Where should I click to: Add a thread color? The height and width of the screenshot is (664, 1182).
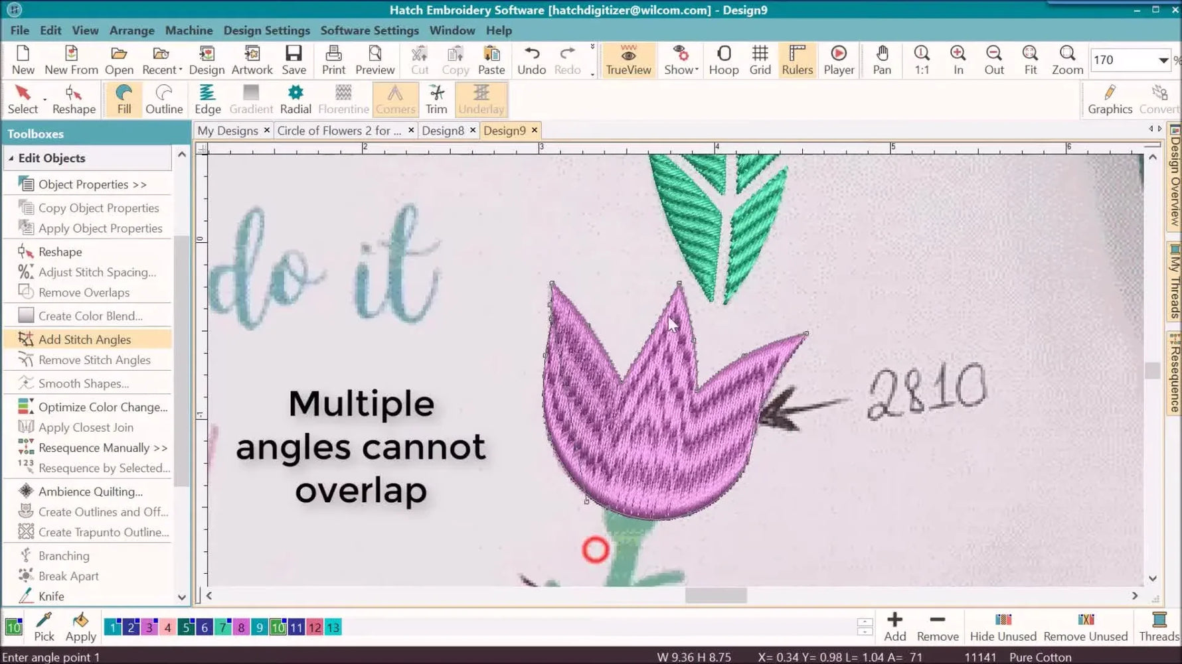point(894,627)
